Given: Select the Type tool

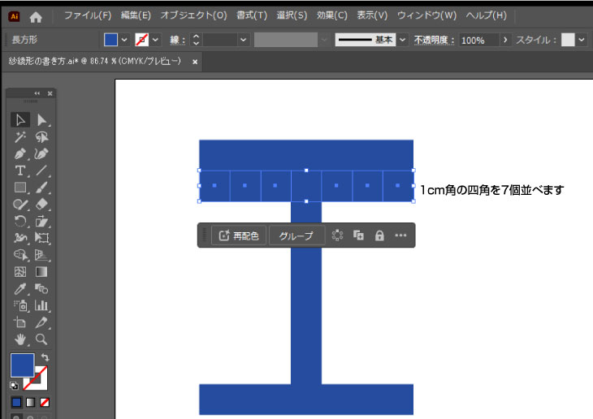Looking at the screenshot, I should click(20, 171).
